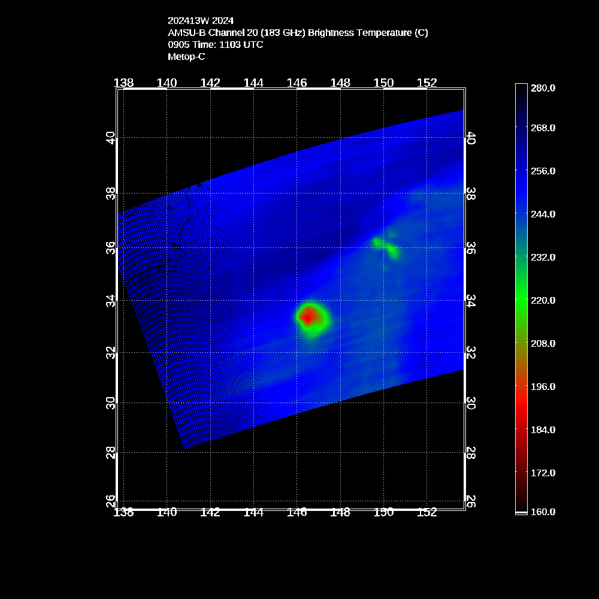The height and width of the screenshot is (599, 599).
Task: Click the bottom-axis longitude label "148"
Action: click(340, 513)
